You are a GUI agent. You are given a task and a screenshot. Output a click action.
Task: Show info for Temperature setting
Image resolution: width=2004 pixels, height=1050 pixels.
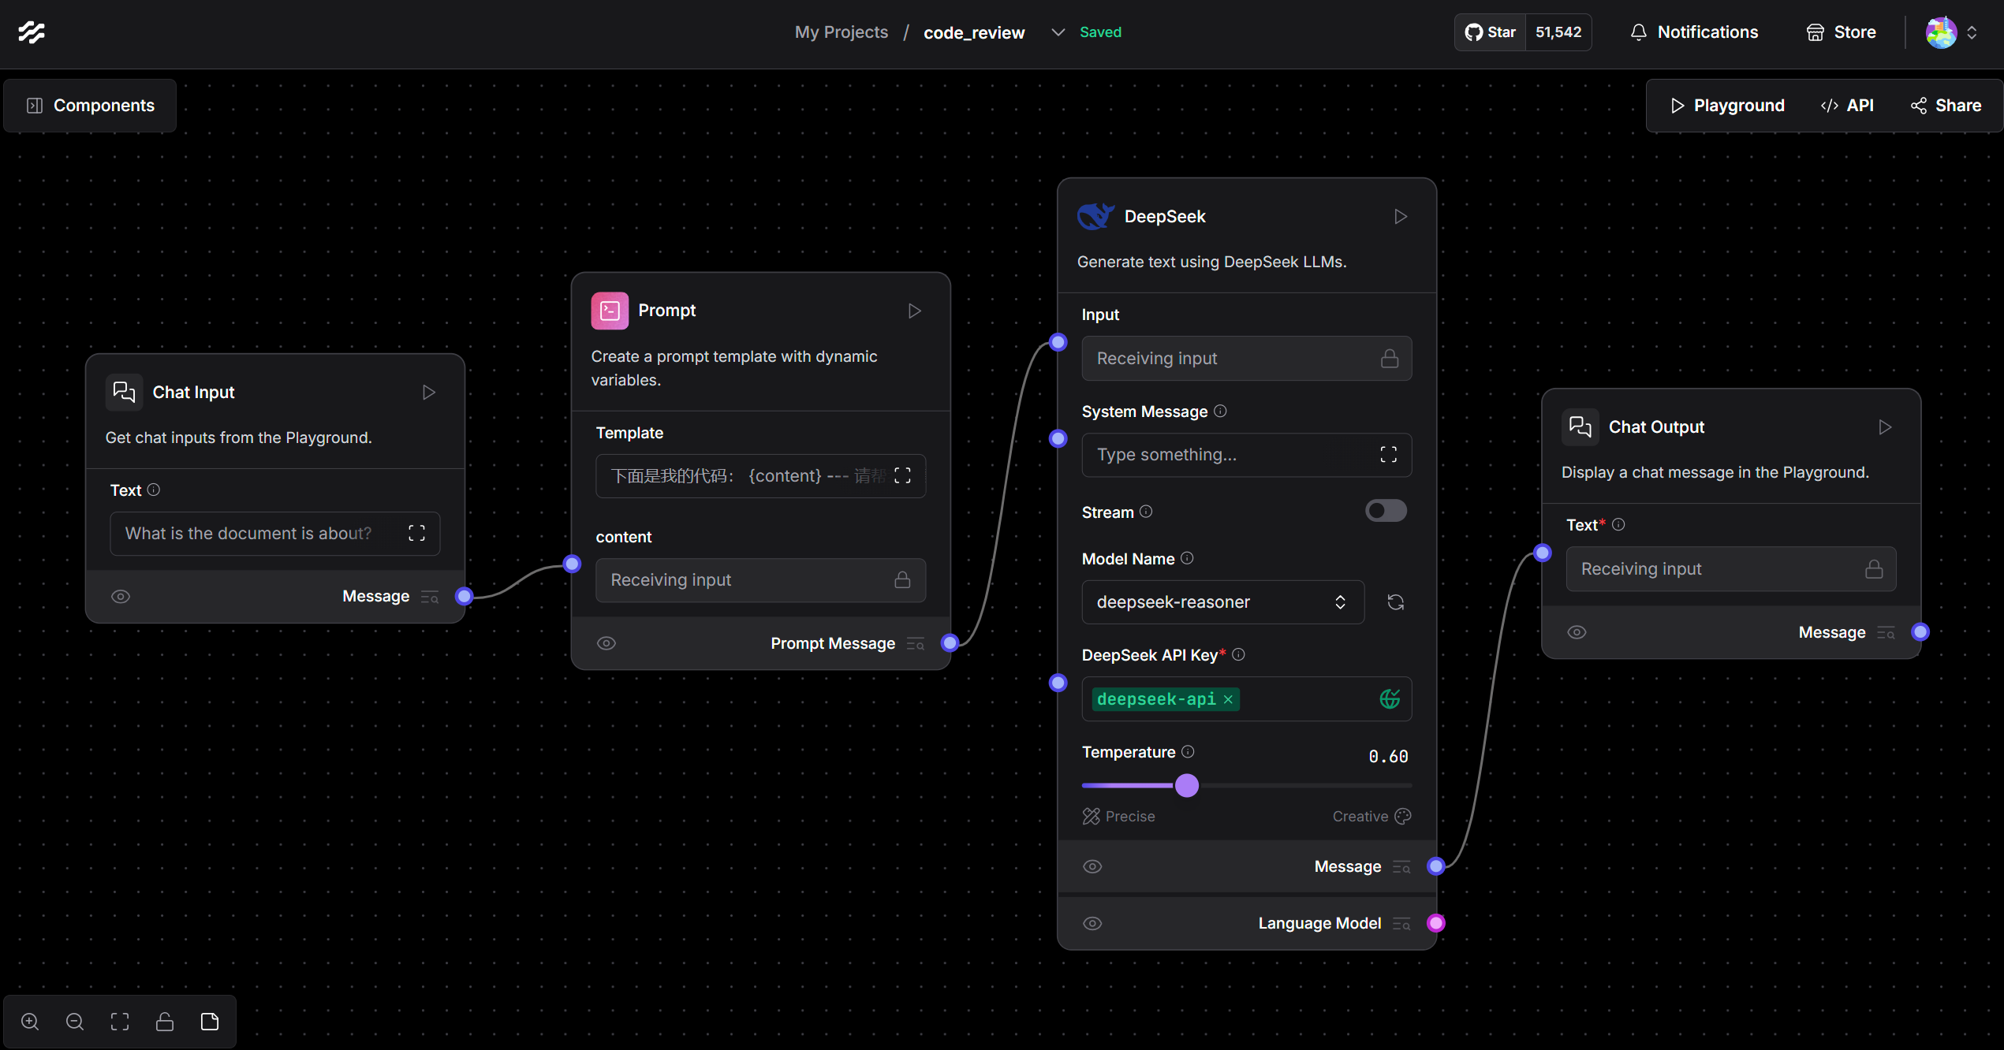[x=1188, y=751]
